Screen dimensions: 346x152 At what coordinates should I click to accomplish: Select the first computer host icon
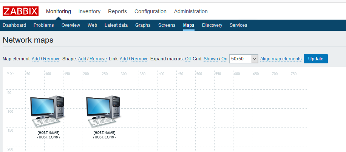point(47,112)
